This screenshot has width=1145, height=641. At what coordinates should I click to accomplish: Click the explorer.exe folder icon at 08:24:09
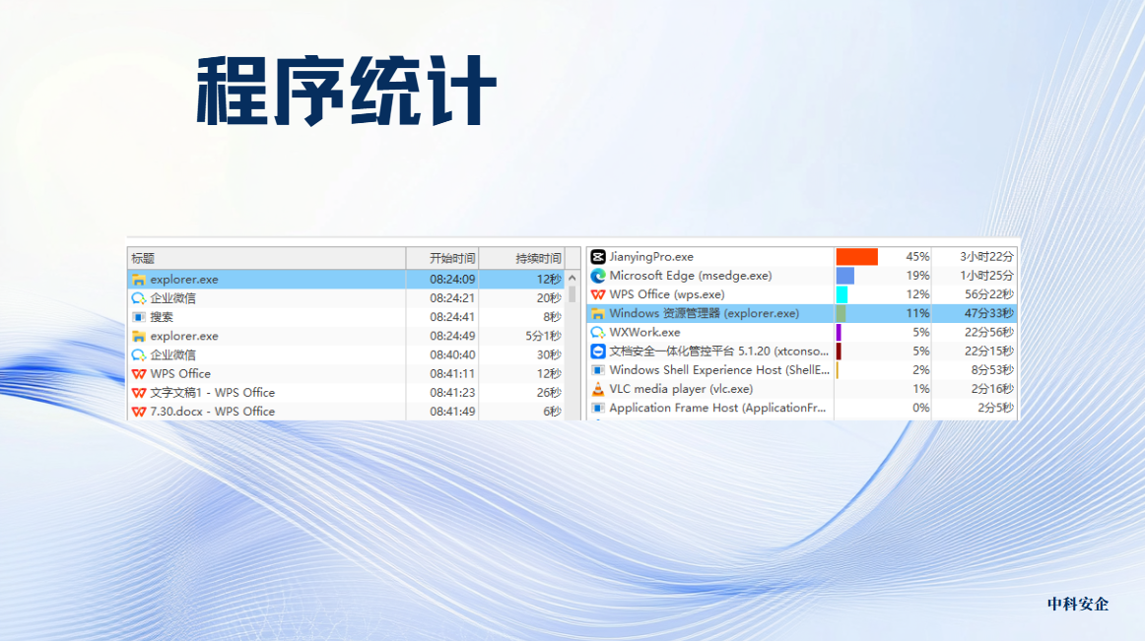tap(139, 280)
